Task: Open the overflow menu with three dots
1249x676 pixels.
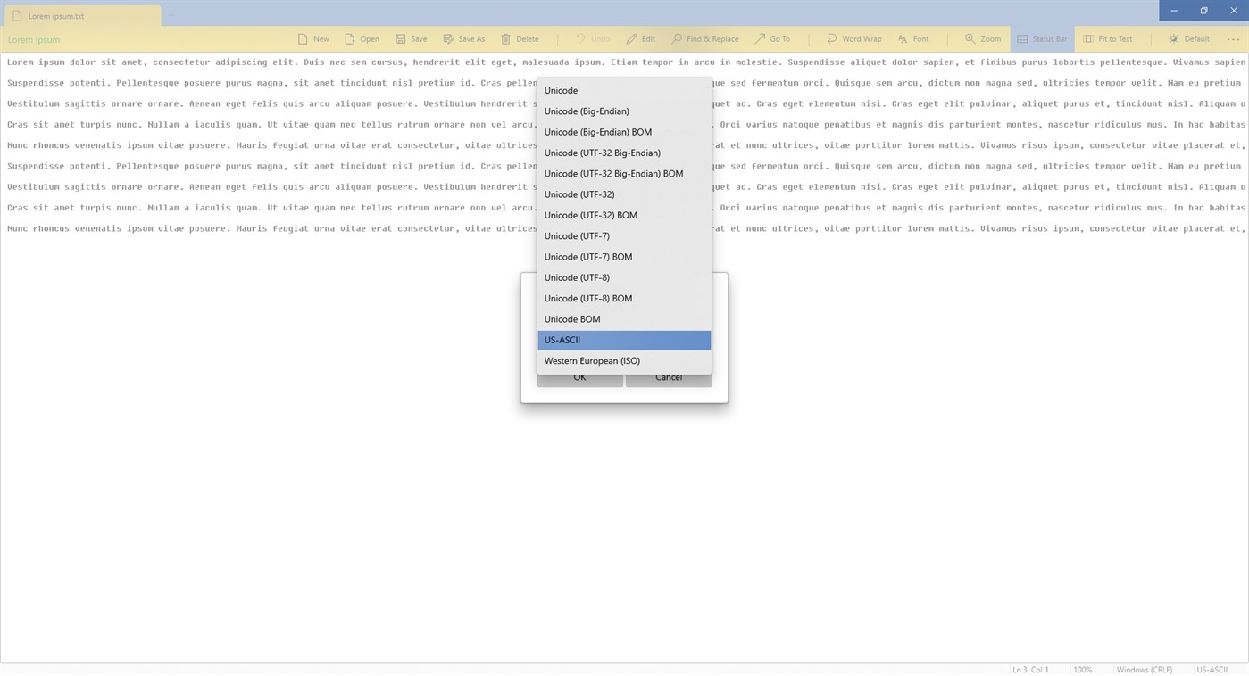Action: point(1236,38)
